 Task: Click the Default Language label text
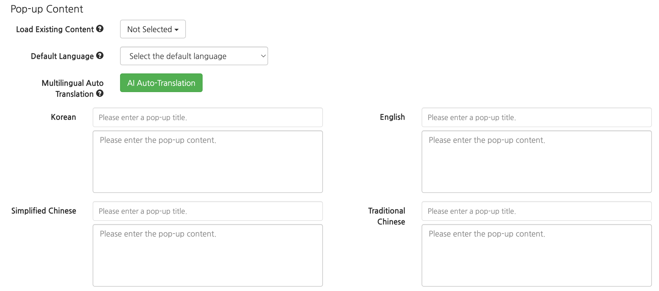click(x=62, y=56)
